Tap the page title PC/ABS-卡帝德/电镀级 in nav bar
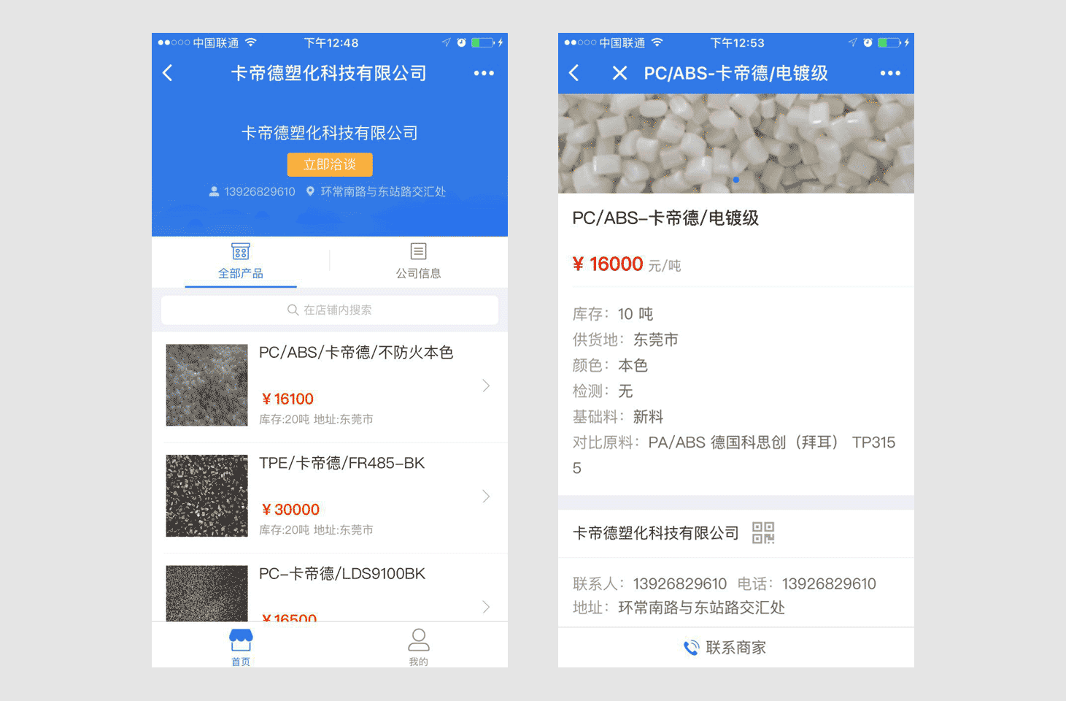The width and height of the screenshot is (1066, 701). (735, 73)
